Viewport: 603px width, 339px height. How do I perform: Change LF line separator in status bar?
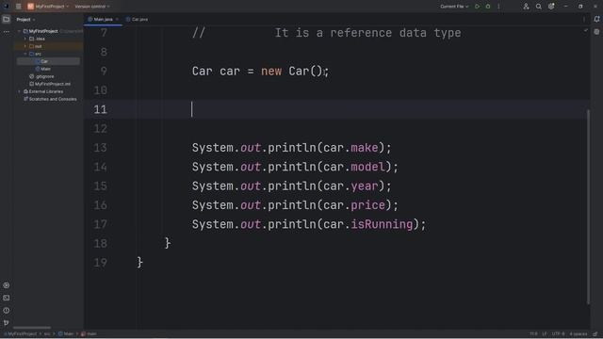[545, 334]
